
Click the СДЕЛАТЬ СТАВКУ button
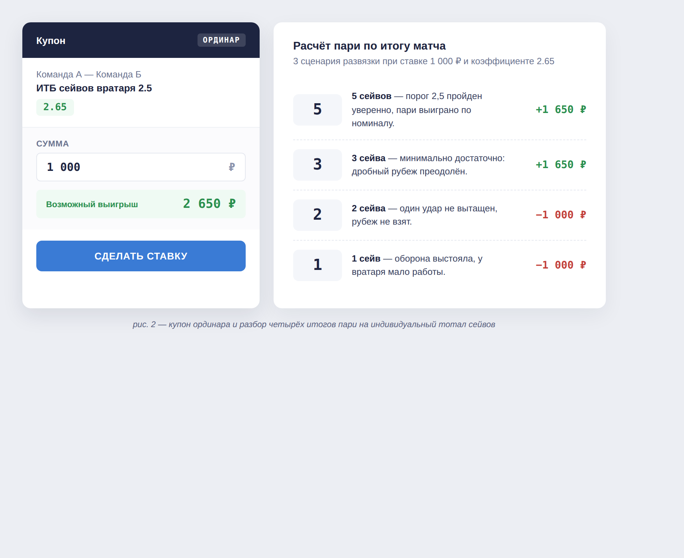141,256
